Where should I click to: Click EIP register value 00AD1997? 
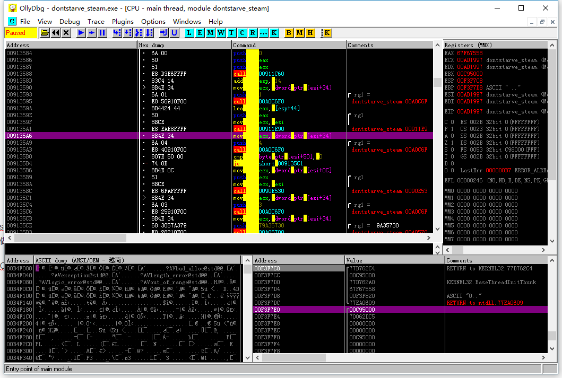tap(470, 111)
